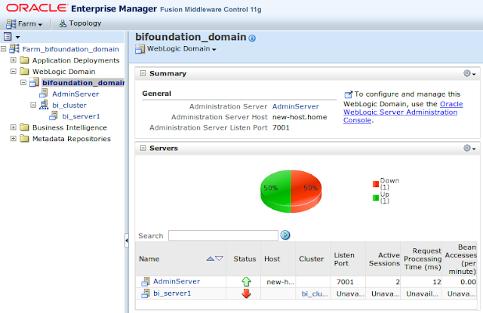Click the Topology toolbar button
This screenshot has height=313, width=483.
pyautogui.click(x=79, y=23)
